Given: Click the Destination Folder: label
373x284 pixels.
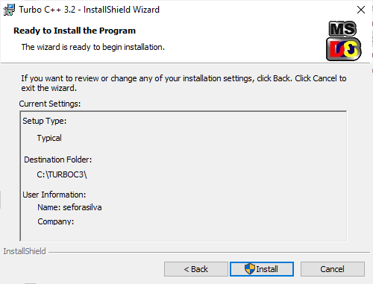Looking at the screenshot, I should point(58,160).
